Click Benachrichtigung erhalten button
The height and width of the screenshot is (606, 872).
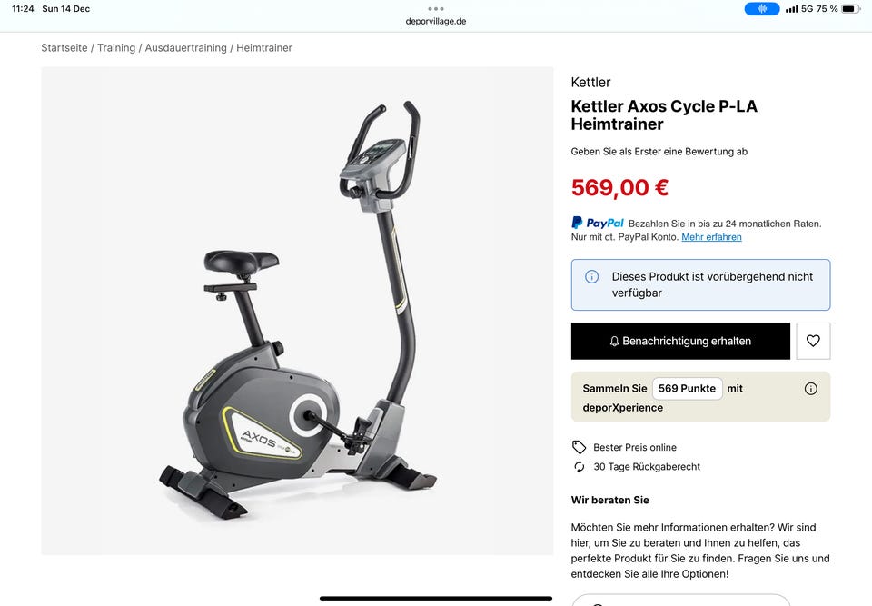coord(680,341)
